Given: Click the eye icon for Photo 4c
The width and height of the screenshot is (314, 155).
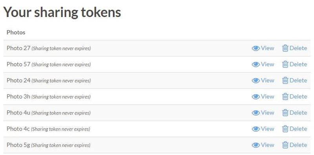Looking at the screenshot, I should click(x=256, y=129).
